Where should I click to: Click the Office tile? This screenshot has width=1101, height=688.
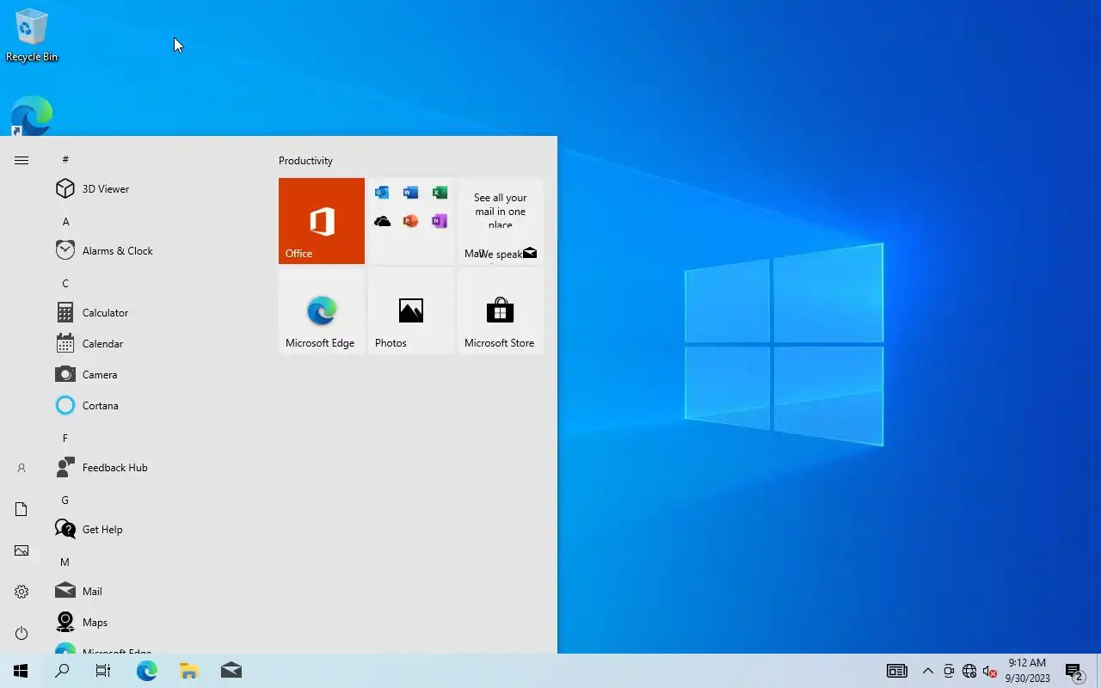pyautogui.click(x=322, y=221)
